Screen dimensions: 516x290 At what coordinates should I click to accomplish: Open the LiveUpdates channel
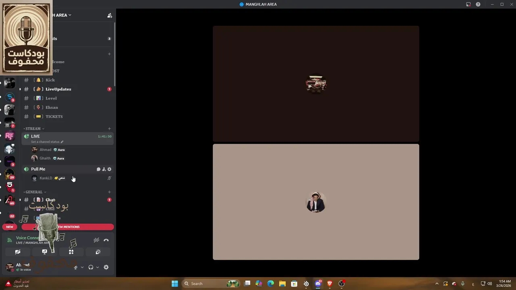[67, 89]
